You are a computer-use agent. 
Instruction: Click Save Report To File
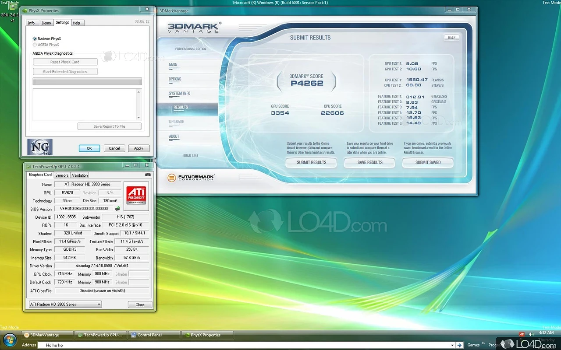109,126
